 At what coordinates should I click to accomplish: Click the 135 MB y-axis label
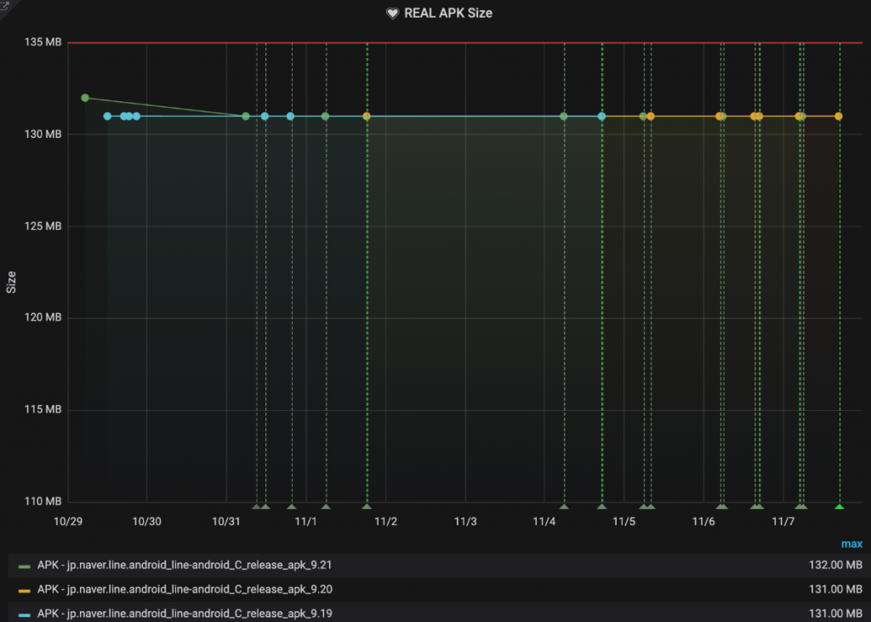43,43
